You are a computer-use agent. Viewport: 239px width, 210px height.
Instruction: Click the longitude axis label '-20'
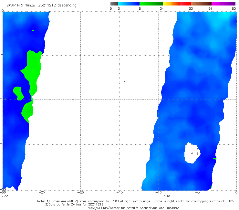80,193
